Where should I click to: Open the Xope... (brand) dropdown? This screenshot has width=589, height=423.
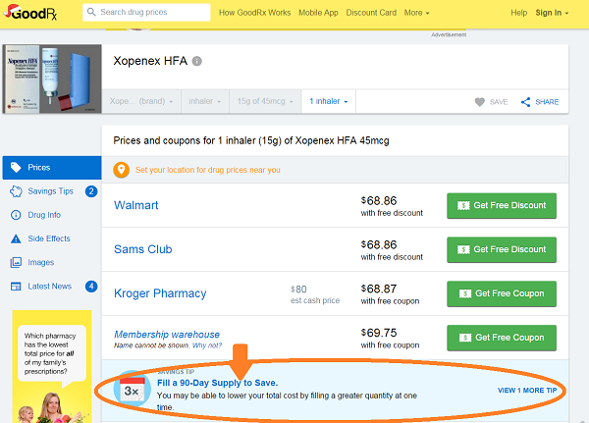141,101
